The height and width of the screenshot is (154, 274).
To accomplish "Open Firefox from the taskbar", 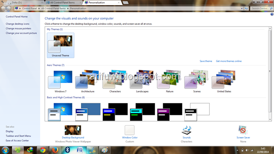I will [55, 150].
